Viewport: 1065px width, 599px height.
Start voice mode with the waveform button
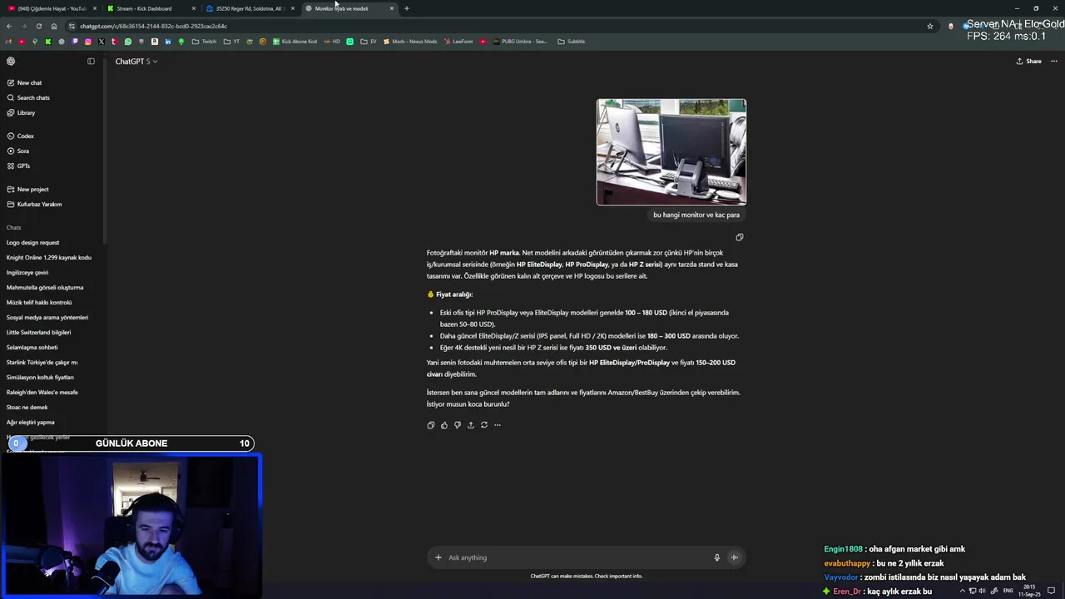click(x=734, y=557)
